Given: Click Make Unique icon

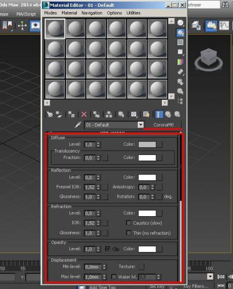Looking at the screenshot, I should [x=109, y=114].
